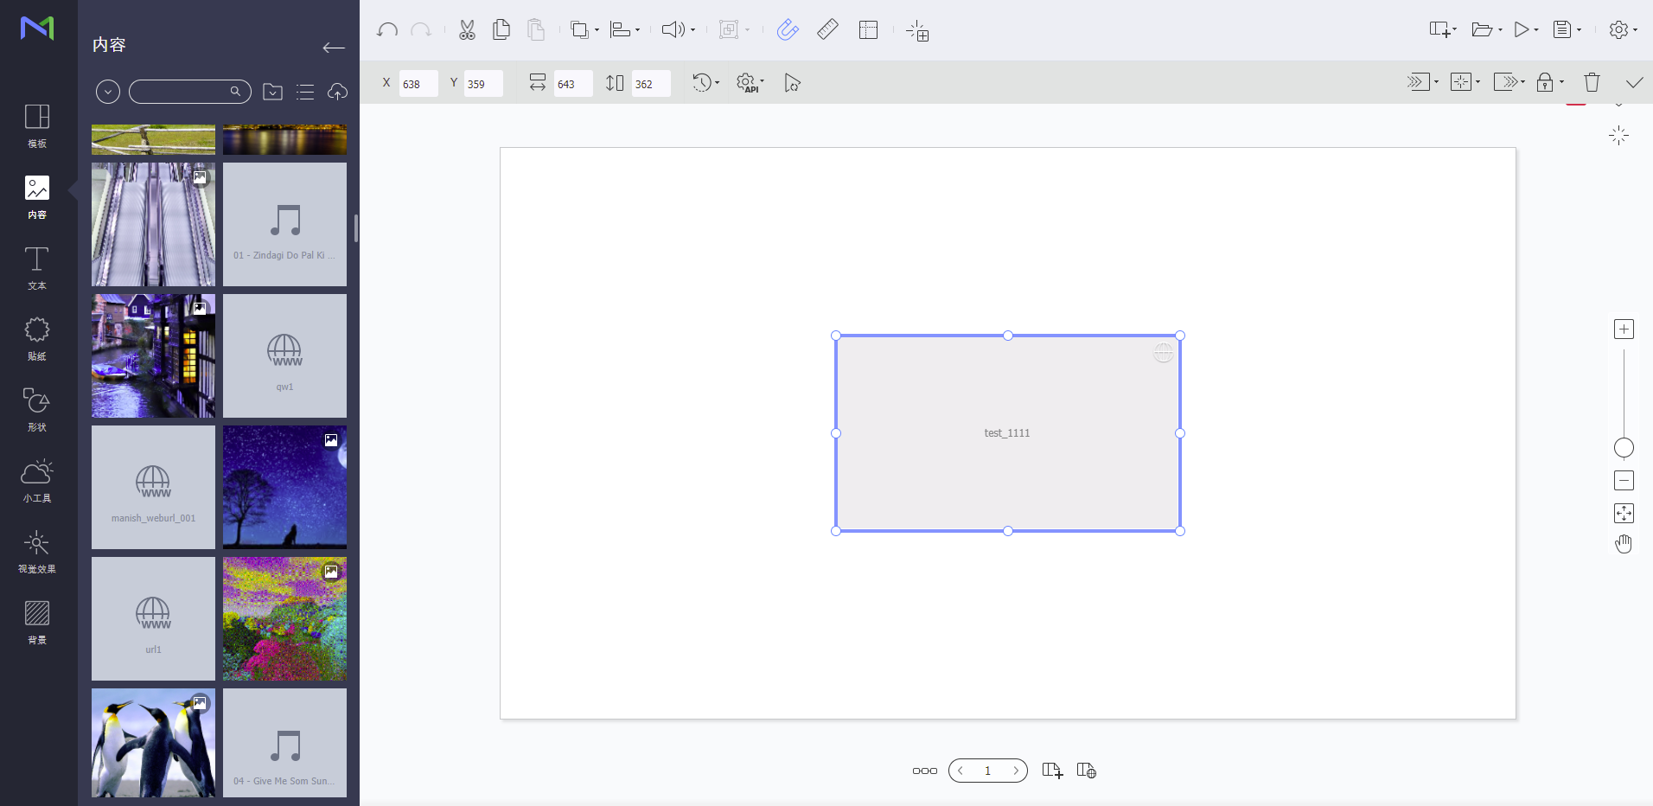Click the zoom slider handle
Viewport: 1653px width, 806px height.
1624,448
